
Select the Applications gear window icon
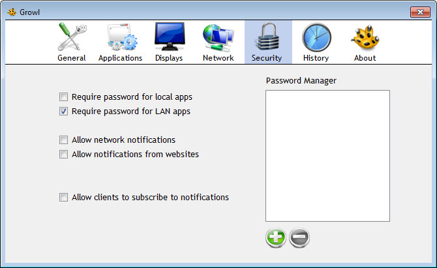tap(121, 37)
